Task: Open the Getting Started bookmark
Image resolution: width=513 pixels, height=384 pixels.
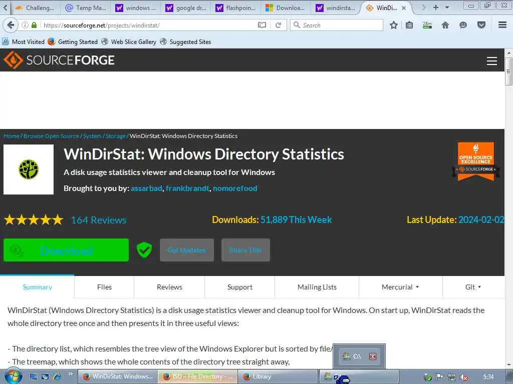Action: [73, 42]
